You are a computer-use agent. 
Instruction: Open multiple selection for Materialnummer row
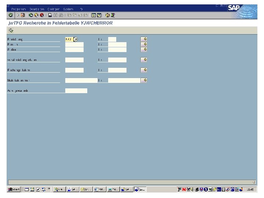(x=144, y=80)
